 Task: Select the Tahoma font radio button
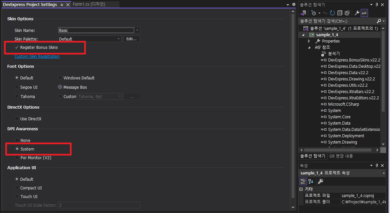[17, 96]
